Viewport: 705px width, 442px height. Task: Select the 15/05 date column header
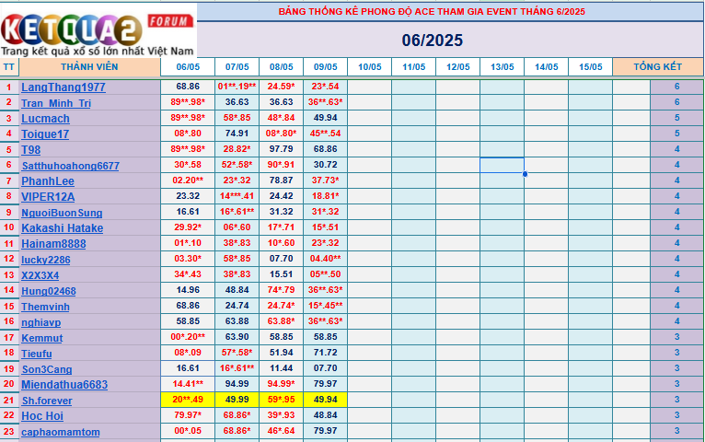click(x=590, y=67)
